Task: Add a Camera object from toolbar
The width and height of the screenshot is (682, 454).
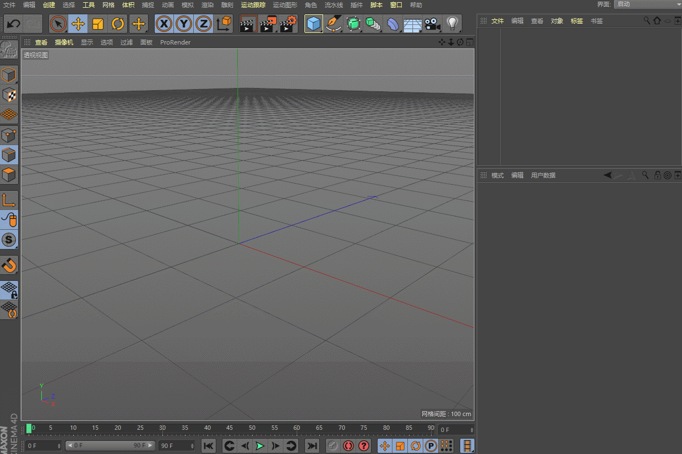Action: pyautogui.click(x=433, y=24)
